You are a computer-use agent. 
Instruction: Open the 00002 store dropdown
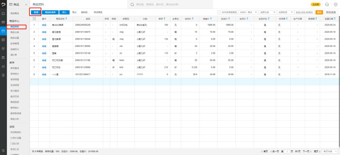pos(248,12)
